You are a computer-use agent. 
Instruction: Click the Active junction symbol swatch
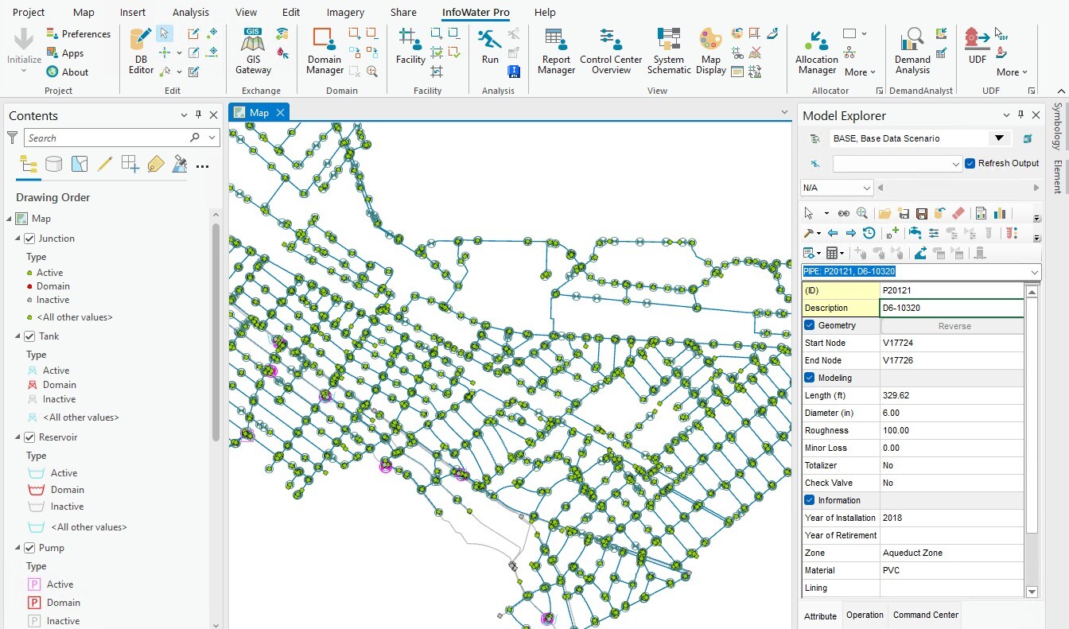[x=29, y=273]
